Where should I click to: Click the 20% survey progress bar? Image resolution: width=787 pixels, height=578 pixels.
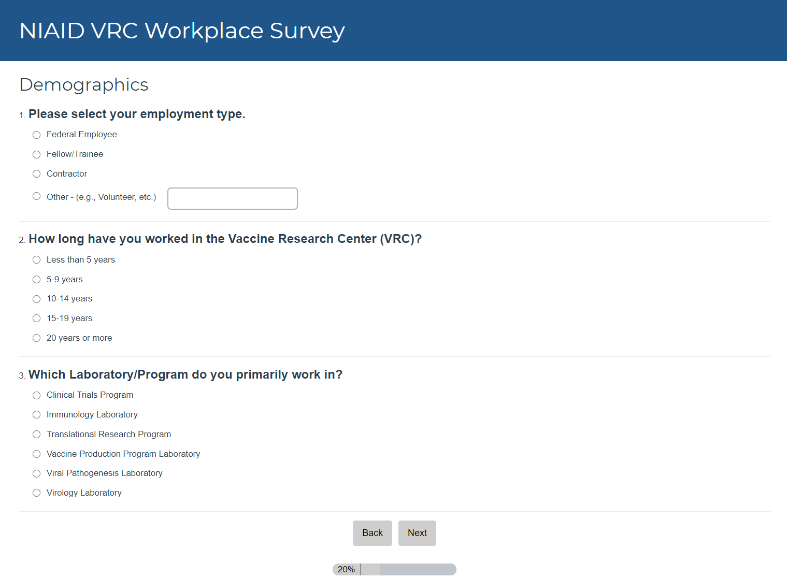[x=394, y=570]
